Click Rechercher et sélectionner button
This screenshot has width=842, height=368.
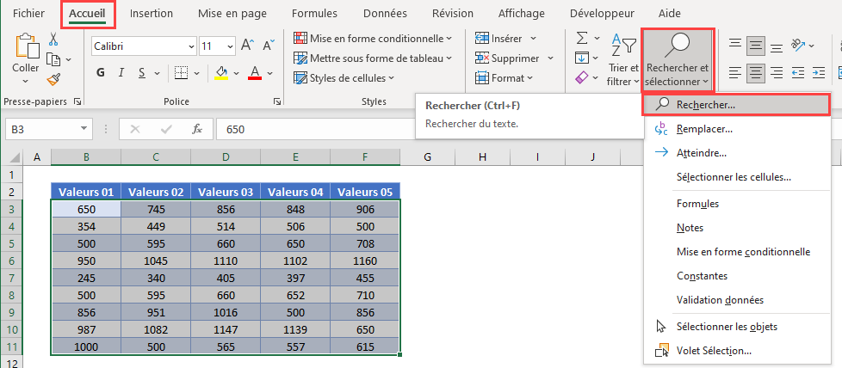pos(678,59)
